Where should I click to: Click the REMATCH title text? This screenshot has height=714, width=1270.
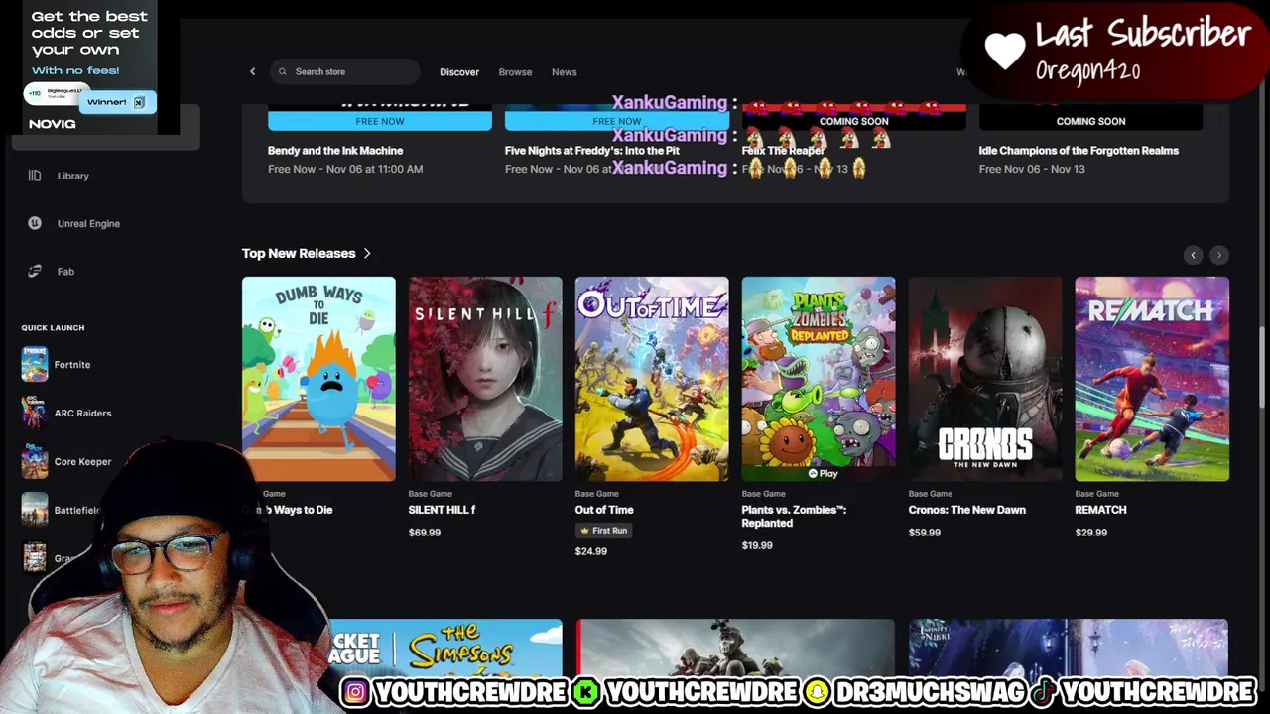1101,510
